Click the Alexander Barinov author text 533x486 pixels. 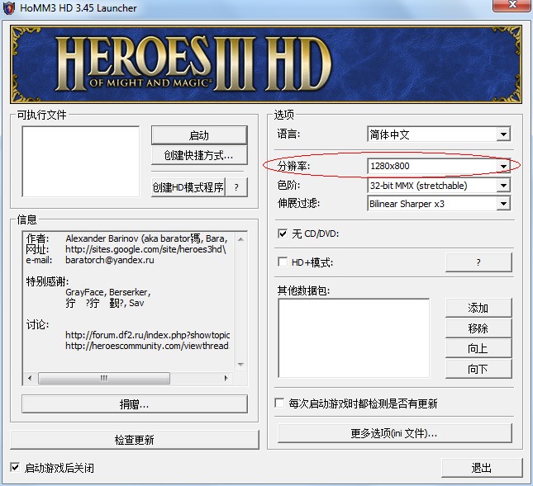(x=146, y=238)
